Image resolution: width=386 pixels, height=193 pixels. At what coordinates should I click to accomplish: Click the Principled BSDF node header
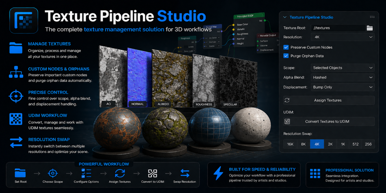(249, 16)
